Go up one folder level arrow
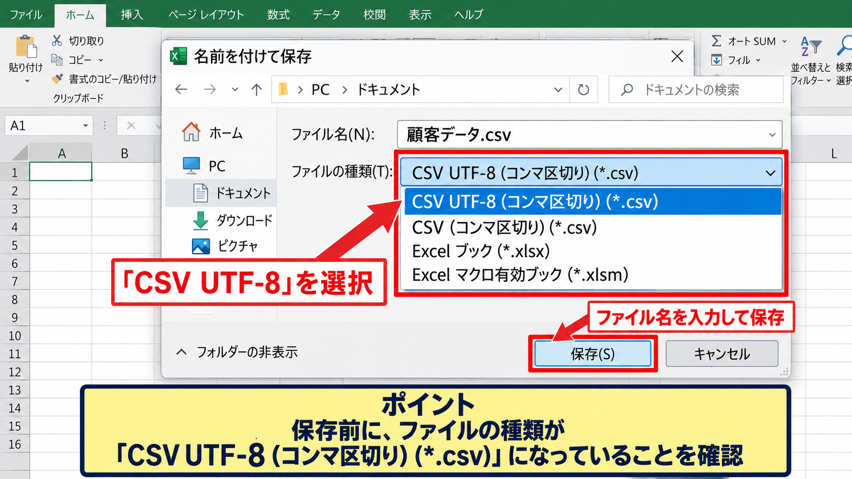Screen dimensions: 852x479 click(x=256, y=90)
